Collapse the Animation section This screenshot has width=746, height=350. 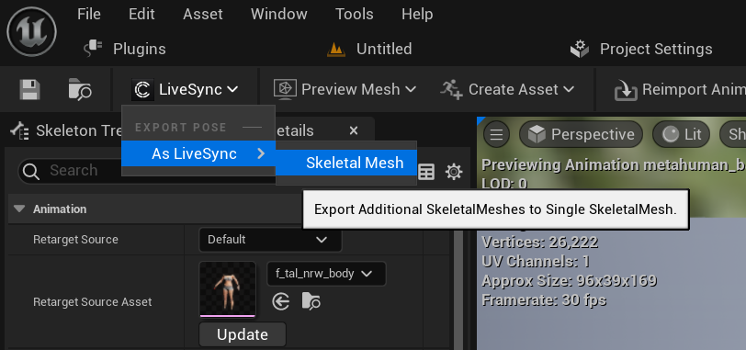pos(19,209)
